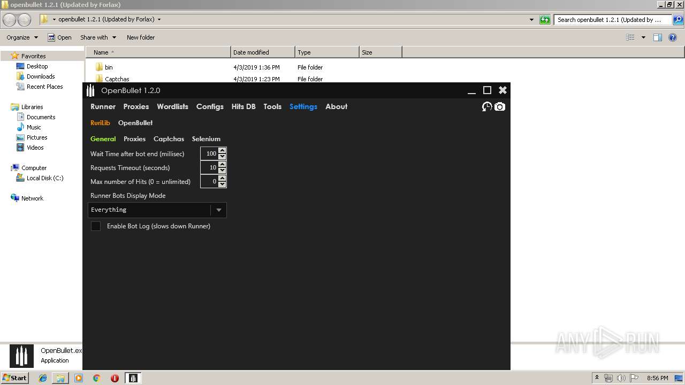This screenshot has height=385, width=685.
Task: Open Google Chrome from the taskbar
Action: [x=96, y=378]
